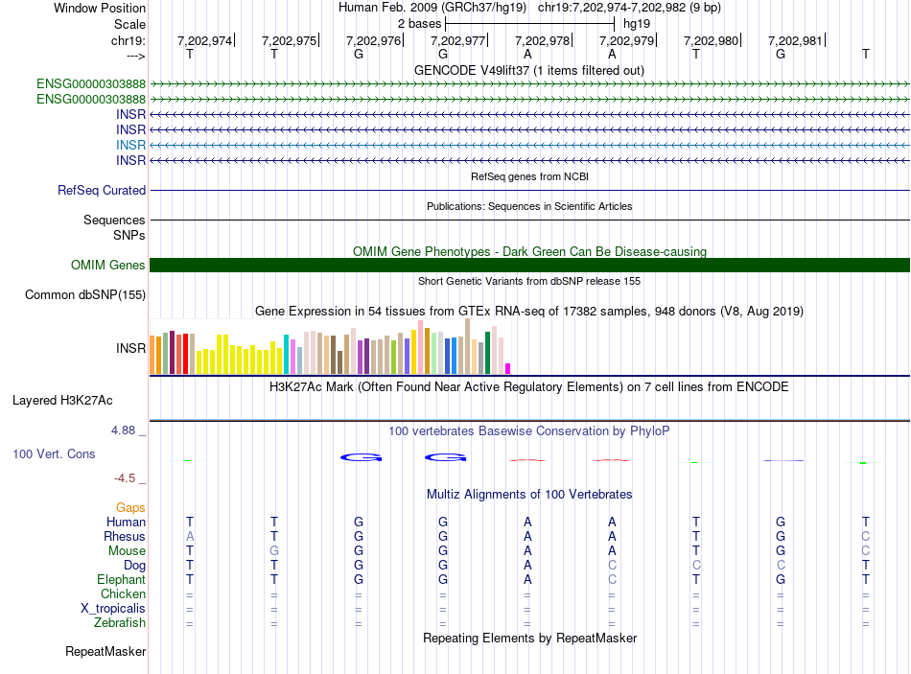Click the orange Gaps label

[x=130, y=507]
